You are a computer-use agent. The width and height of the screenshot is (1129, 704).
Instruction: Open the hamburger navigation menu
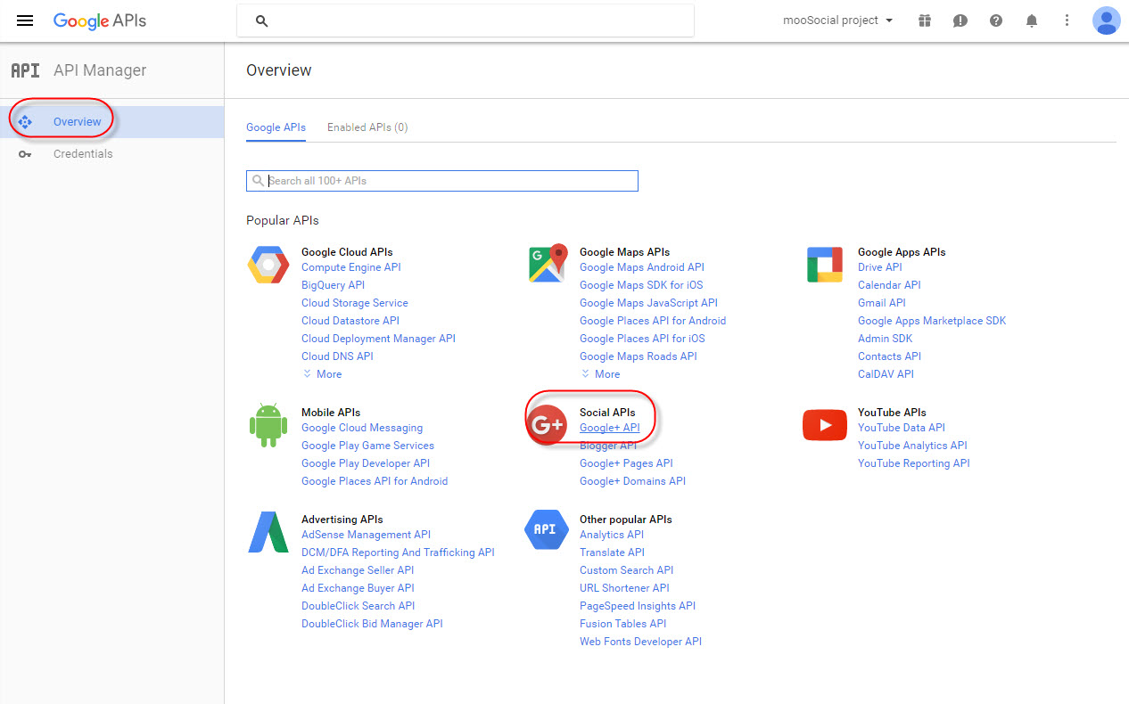[24, 20]
